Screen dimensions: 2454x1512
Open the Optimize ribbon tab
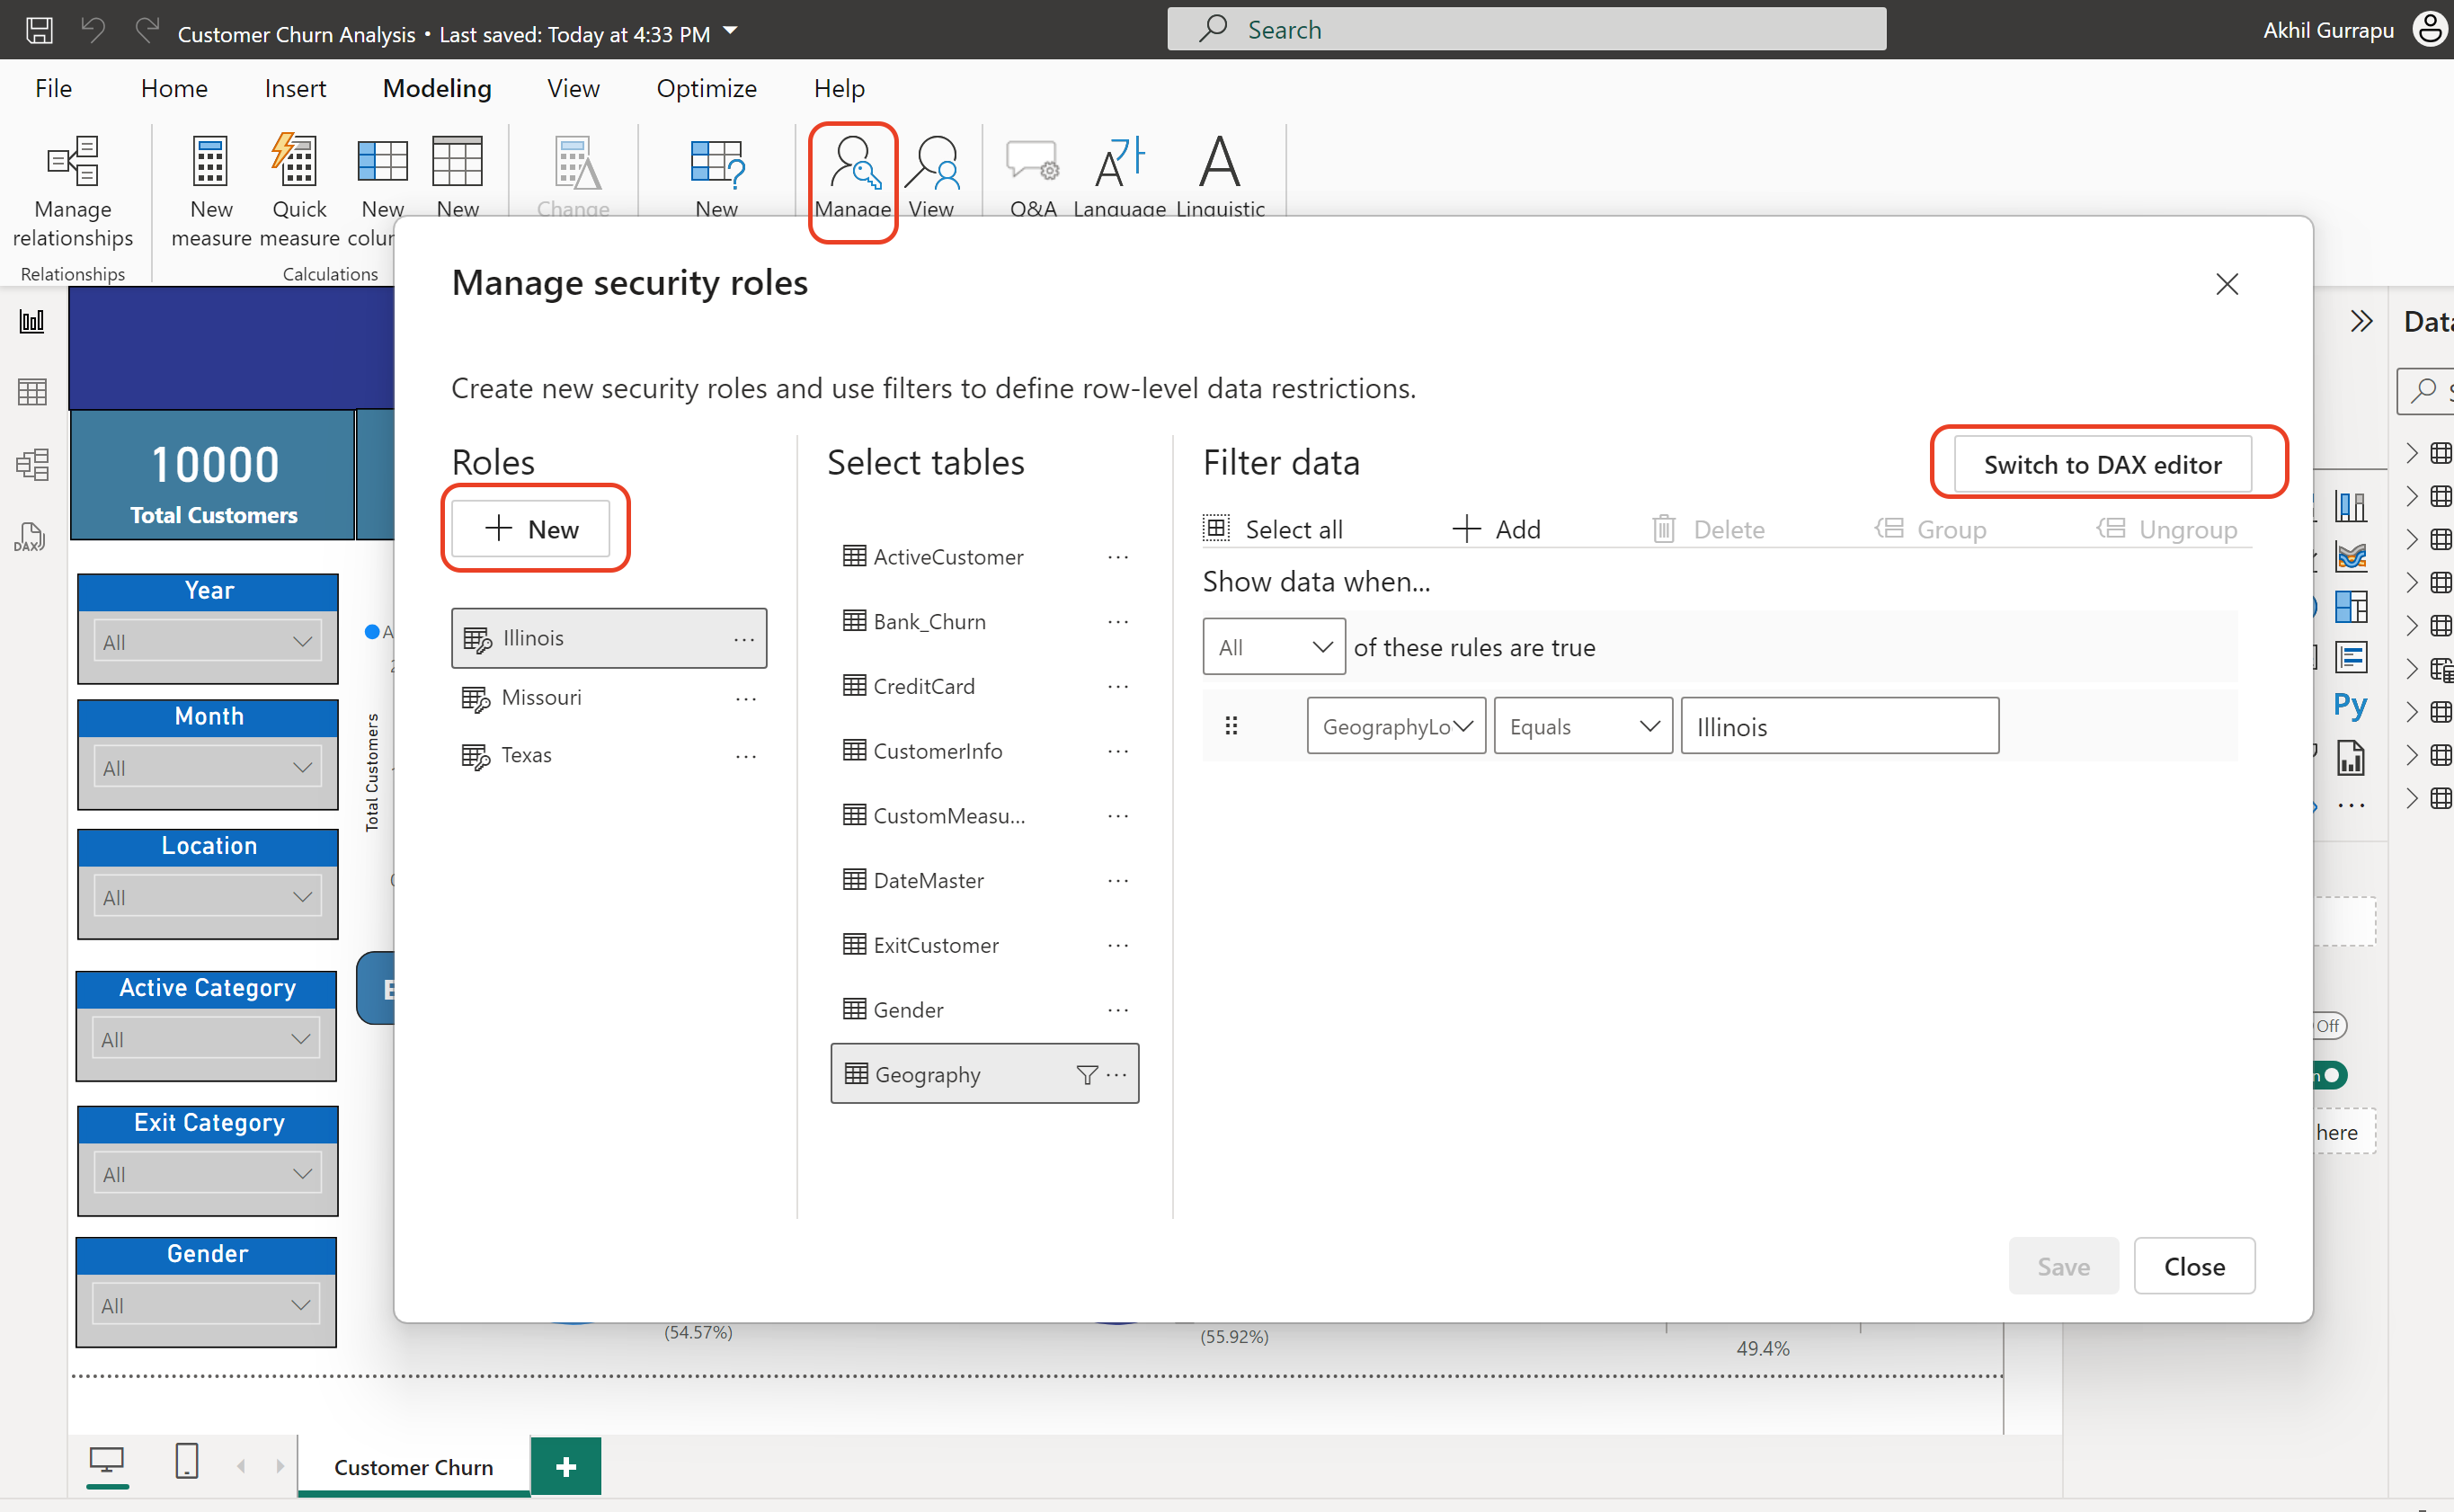point(706,88)
